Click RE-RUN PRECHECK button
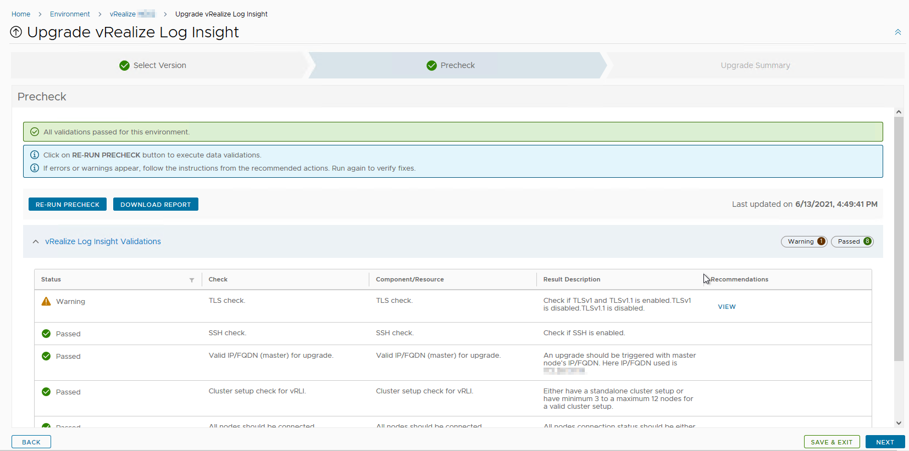Screen dimensions: 909x451 pyautogui.click(x=68, y=205)
